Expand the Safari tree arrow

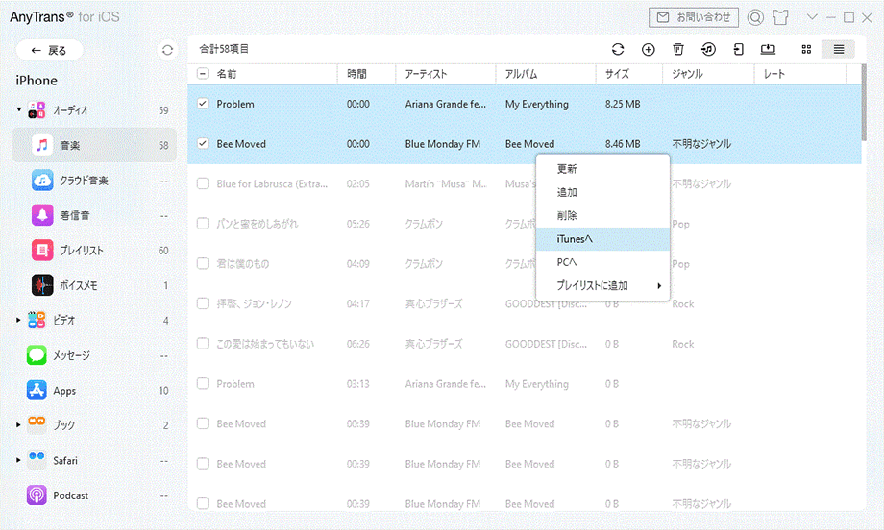tap(18, 460)
